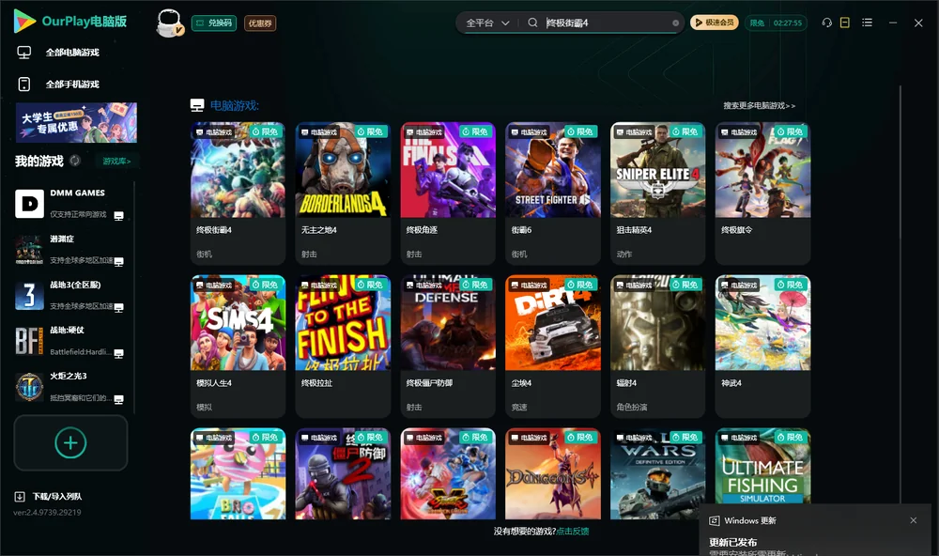Select DMM GAMES in my games
Image resolution: width=939 pixels, height=556 pixels.
point(70,204)
